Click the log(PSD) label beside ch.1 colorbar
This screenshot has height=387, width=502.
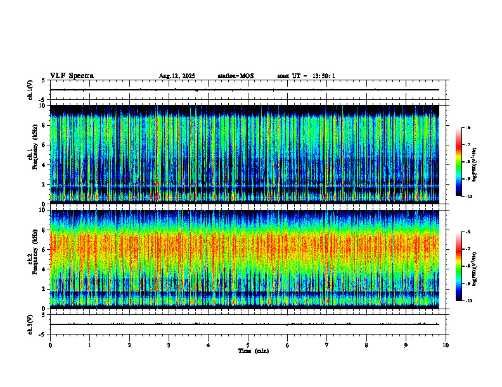pos(475,165)
